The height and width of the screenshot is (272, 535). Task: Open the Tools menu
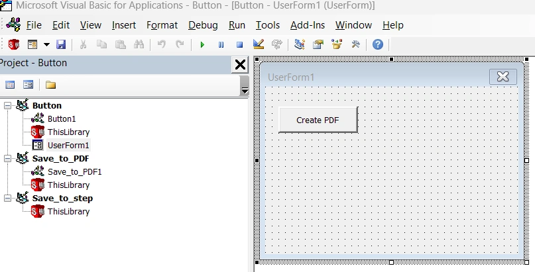click(x=268, y=25)
